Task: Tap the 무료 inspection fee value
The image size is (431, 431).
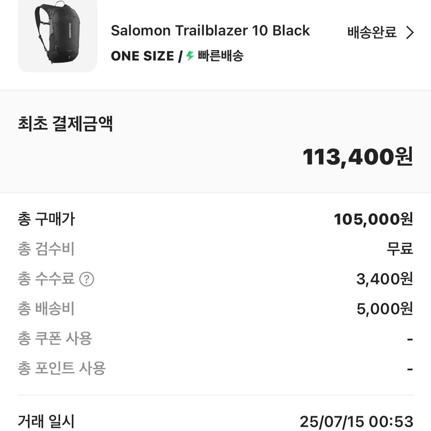Action: pyautogui.click(x=400, y=249)
